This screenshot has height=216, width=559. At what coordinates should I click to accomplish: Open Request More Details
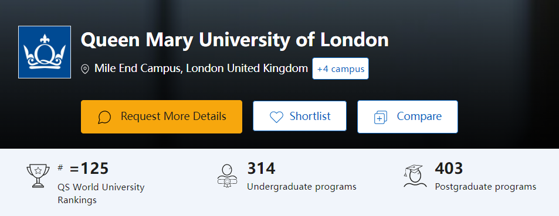[x=161, y=116]
